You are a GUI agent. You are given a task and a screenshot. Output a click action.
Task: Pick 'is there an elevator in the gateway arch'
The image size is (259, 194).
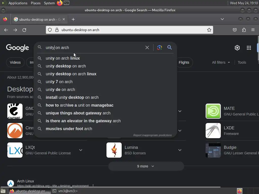(x=105, y=121)
